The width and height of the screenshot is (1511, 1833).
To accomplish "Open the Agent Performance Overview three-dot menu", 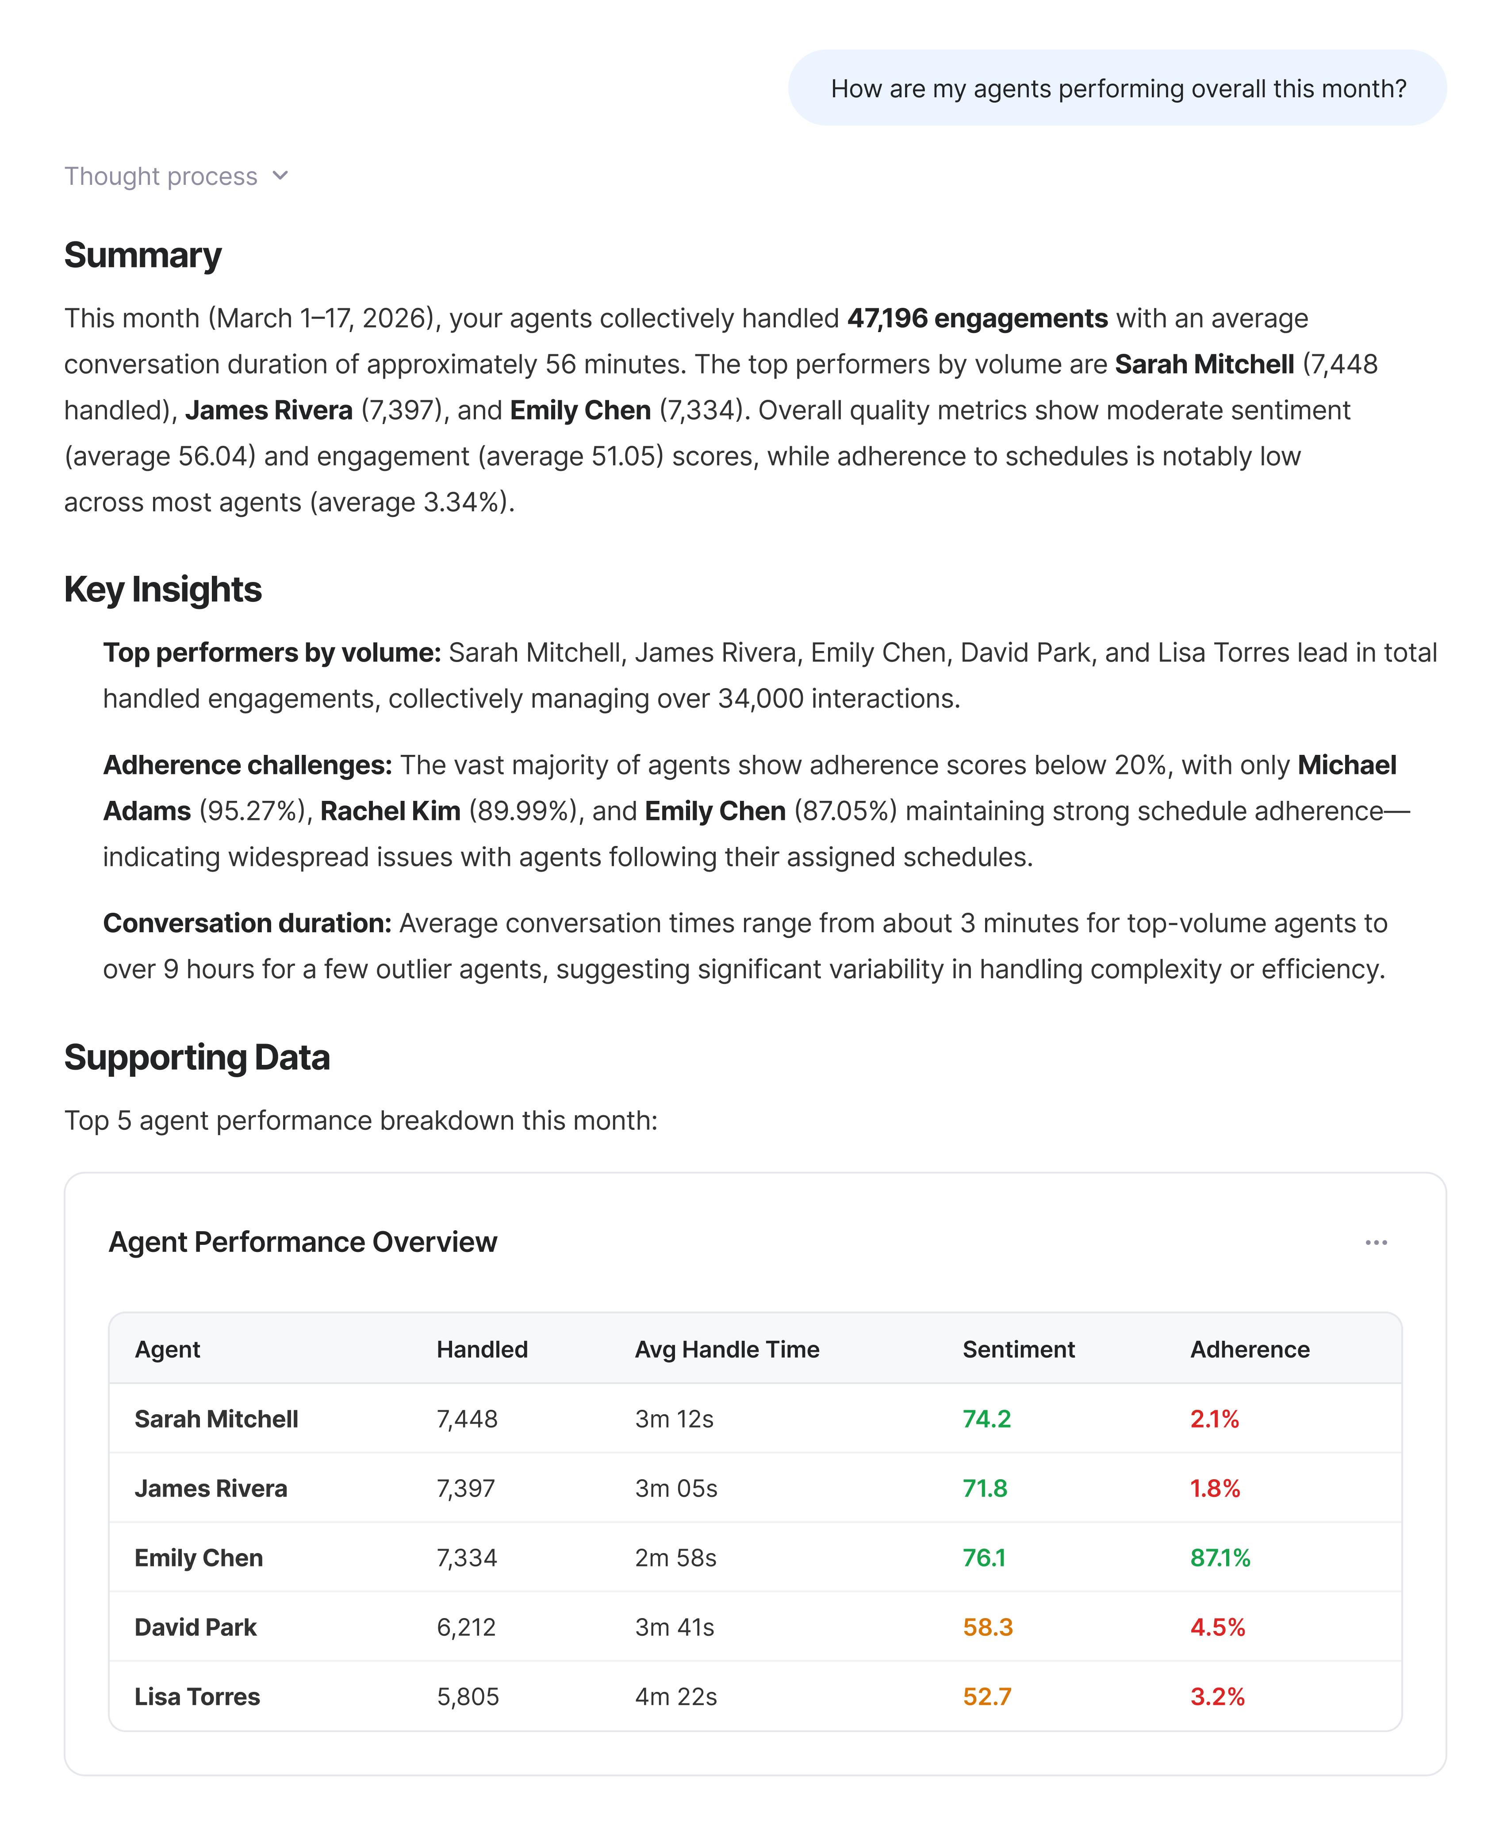I will pyautogui.click(x=1375, y=1242).
